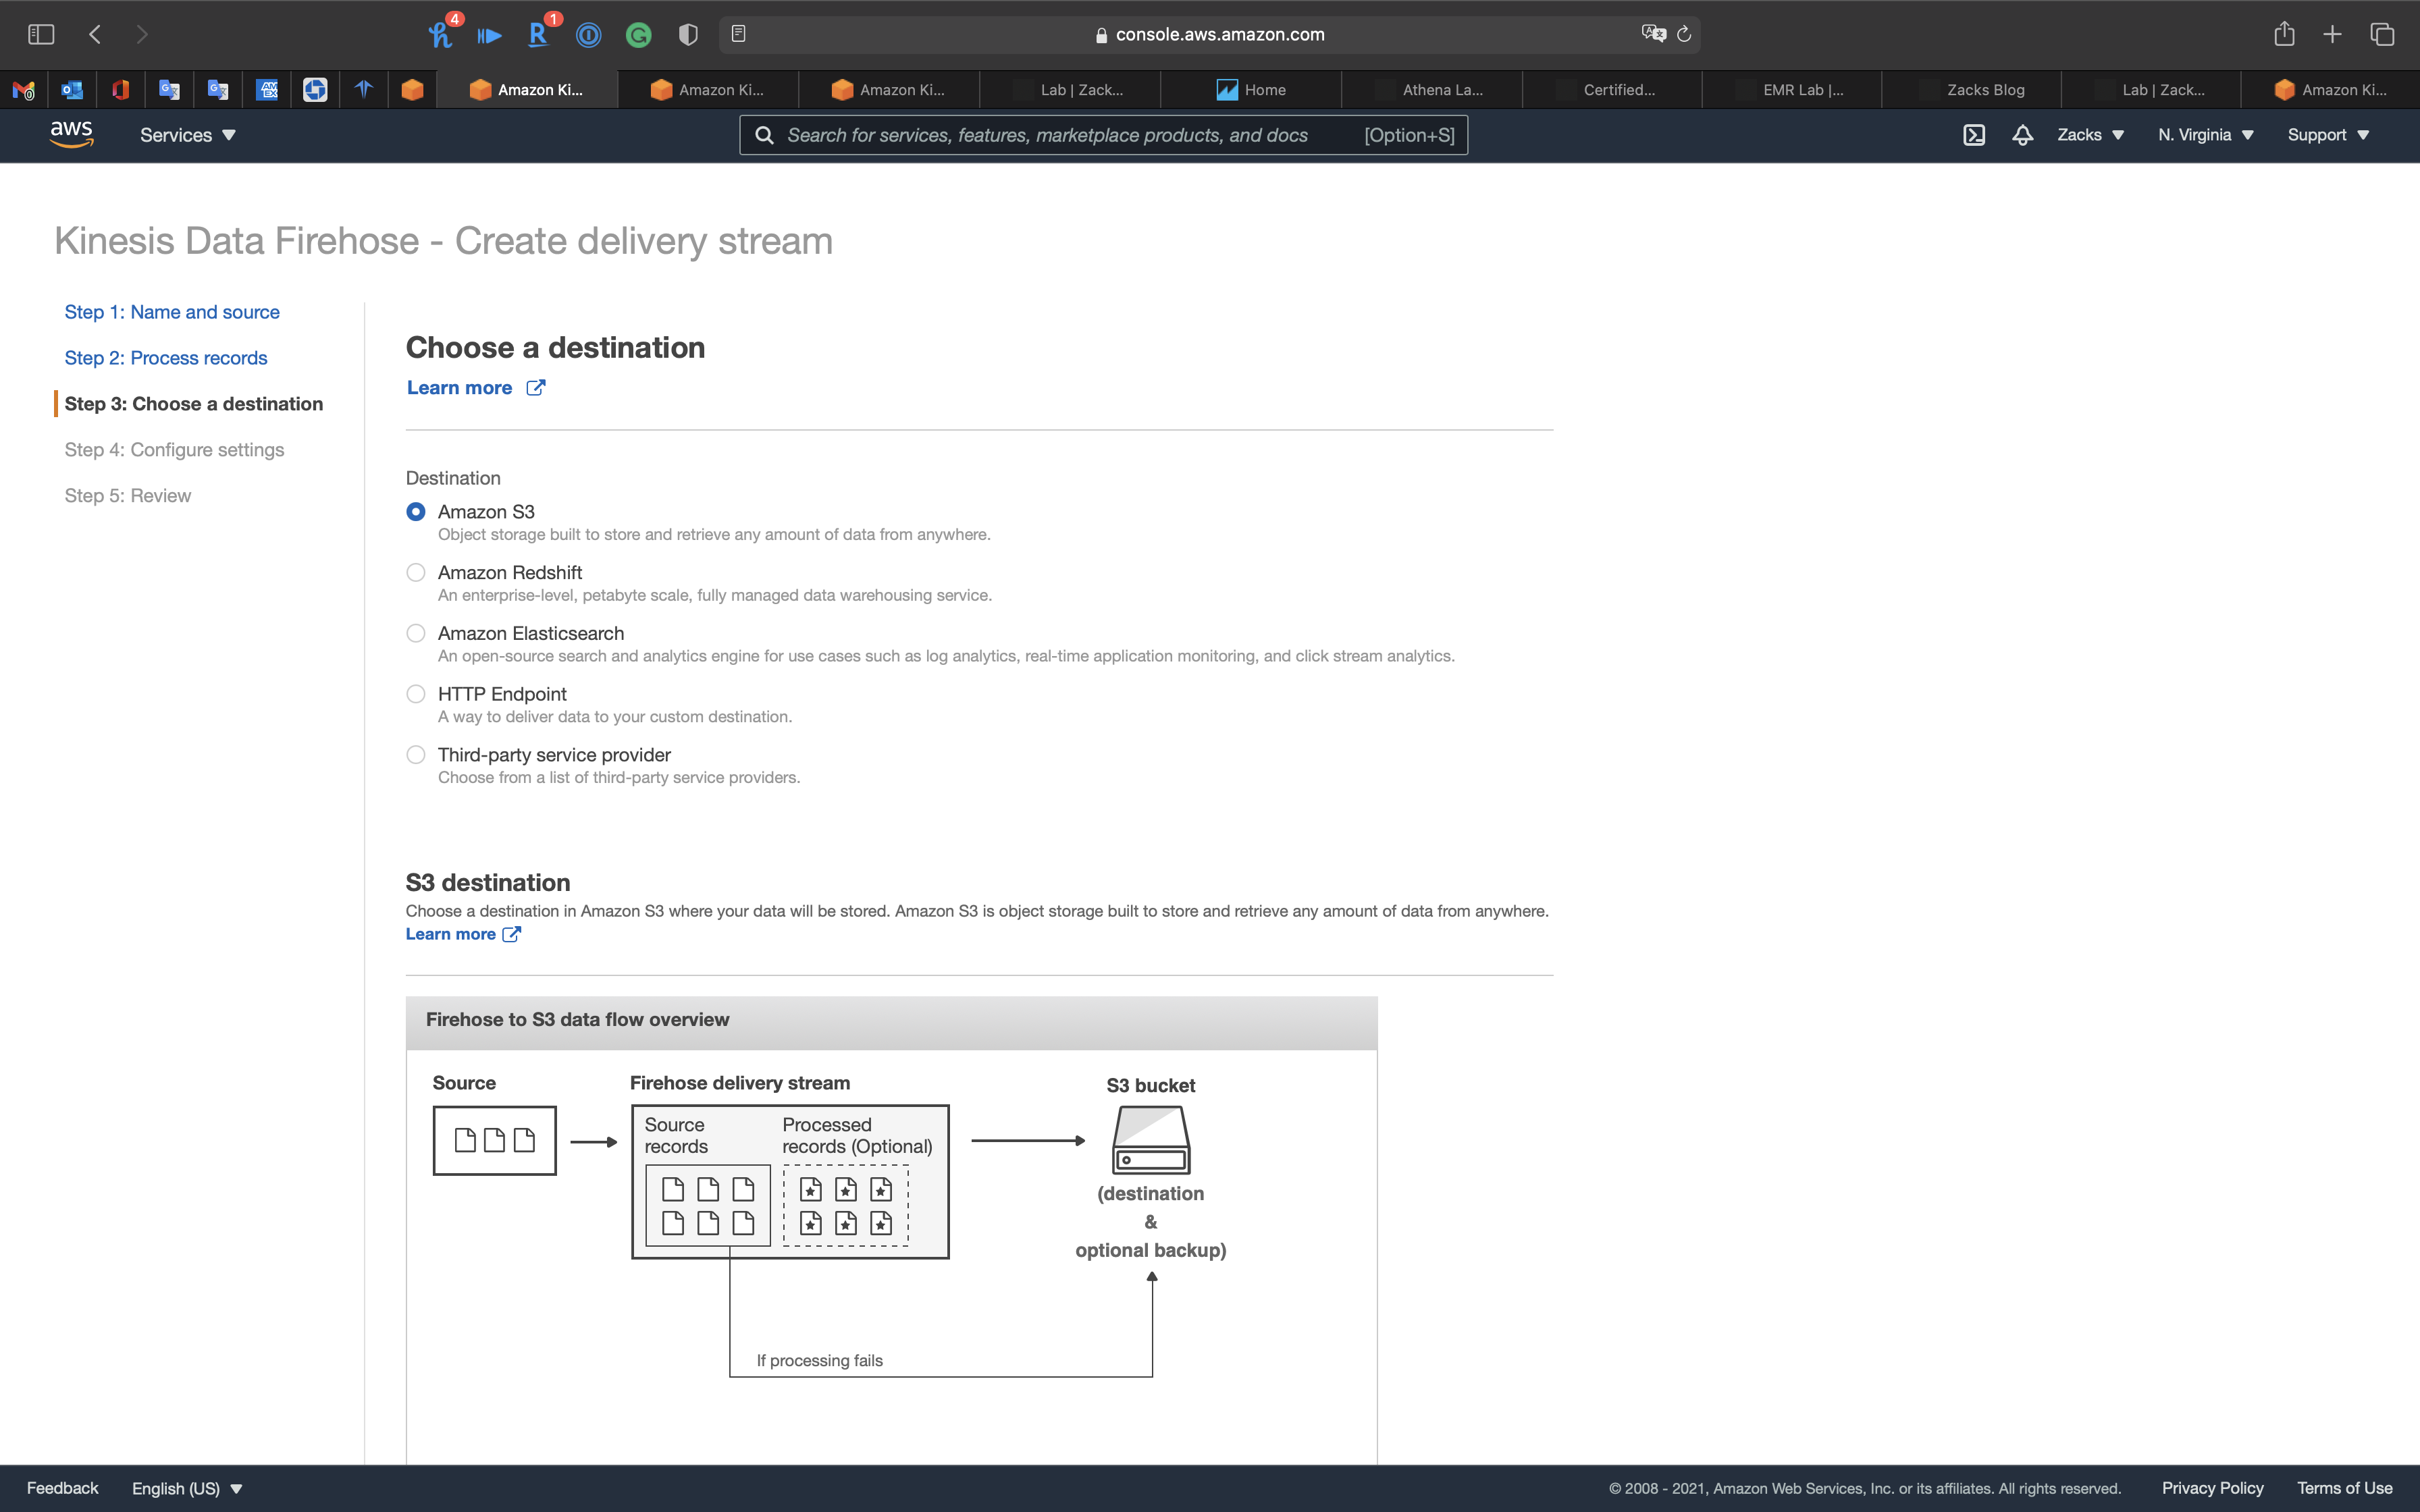The image size is (2420, 1512).
Task: Toggle the Safari sidebar icon
Action: tap(41, 34)
